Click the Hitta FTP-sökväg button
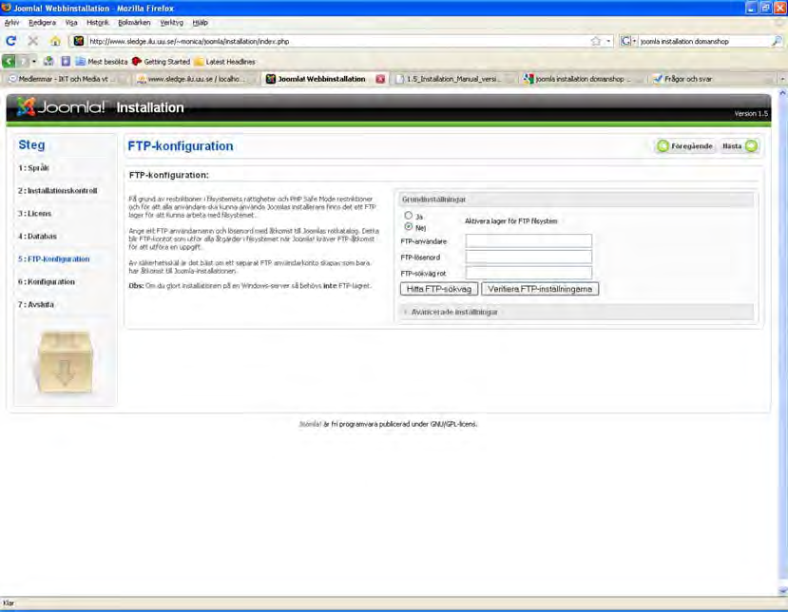The width and height of the screenshot is (788, 612). [x=439, y=289]
